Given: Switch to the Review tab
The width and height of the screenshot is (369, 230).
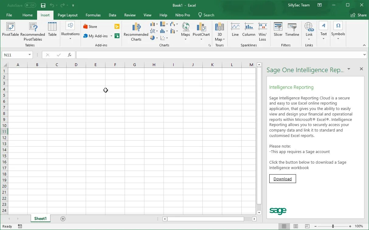Looking at the screenshot, I should click(x=130, y=15).
